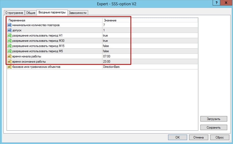
Task: Click the boolean icon for период M30 row
Action: click(9, 41)
